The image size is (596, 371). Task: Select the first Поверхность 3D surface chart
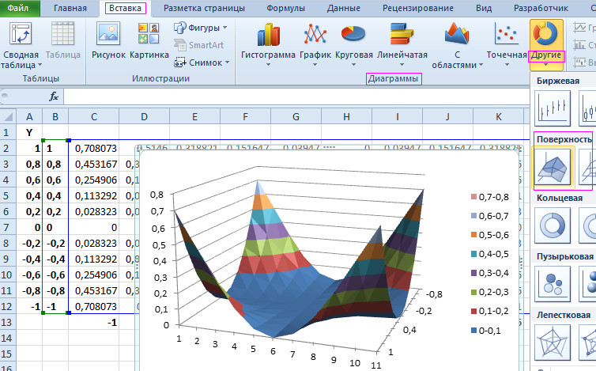pos(553,166)
